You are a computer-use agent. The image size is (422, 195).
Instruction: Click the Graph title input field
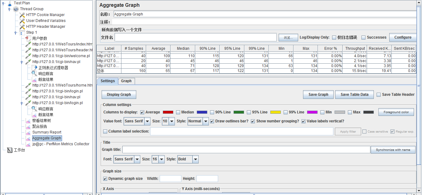click(x=246, y=150)
